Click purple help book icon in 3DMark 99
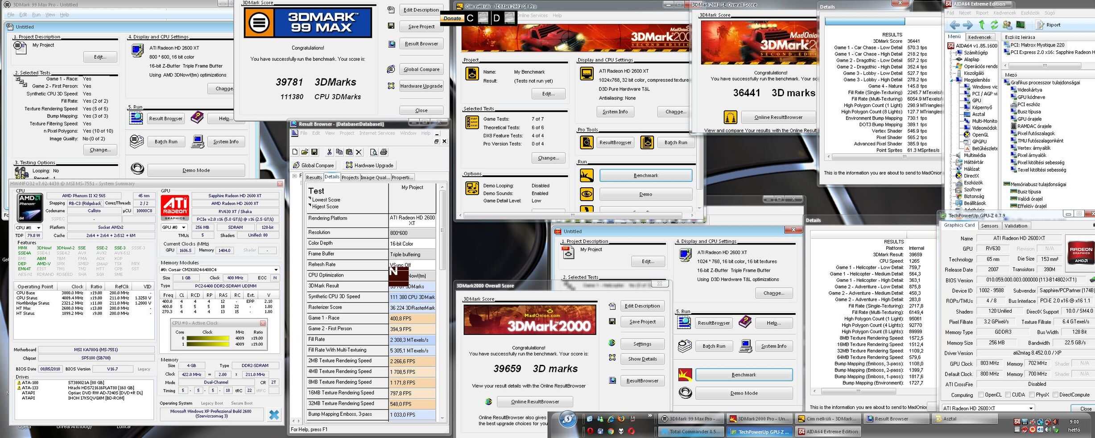The width and height of the screenshot is (1095, 438). click(197, 118)
